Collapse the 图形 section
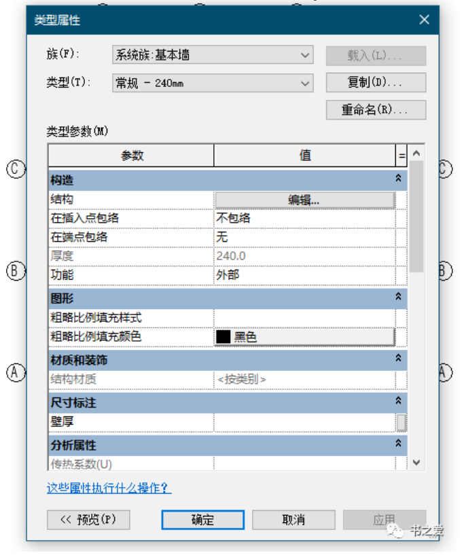 398,296
